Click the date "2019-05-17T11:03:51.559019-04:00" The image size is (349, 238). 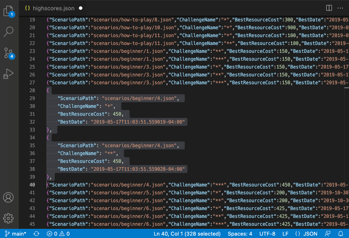point(138,122)
